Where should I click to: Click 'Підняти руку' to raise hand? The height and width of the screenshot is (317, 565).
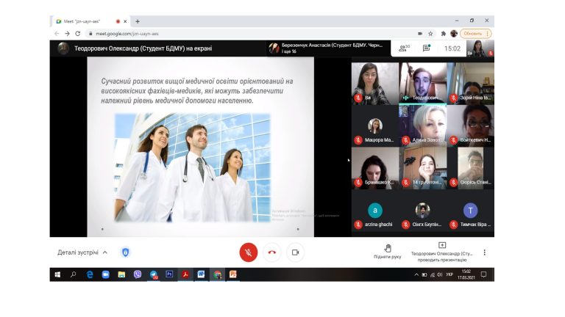tap(387, 252)
